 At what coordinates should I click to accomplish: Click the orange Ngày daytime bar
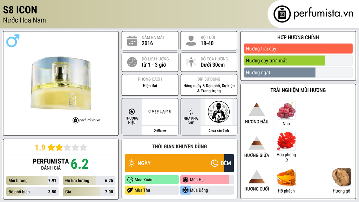click(175, 163)
